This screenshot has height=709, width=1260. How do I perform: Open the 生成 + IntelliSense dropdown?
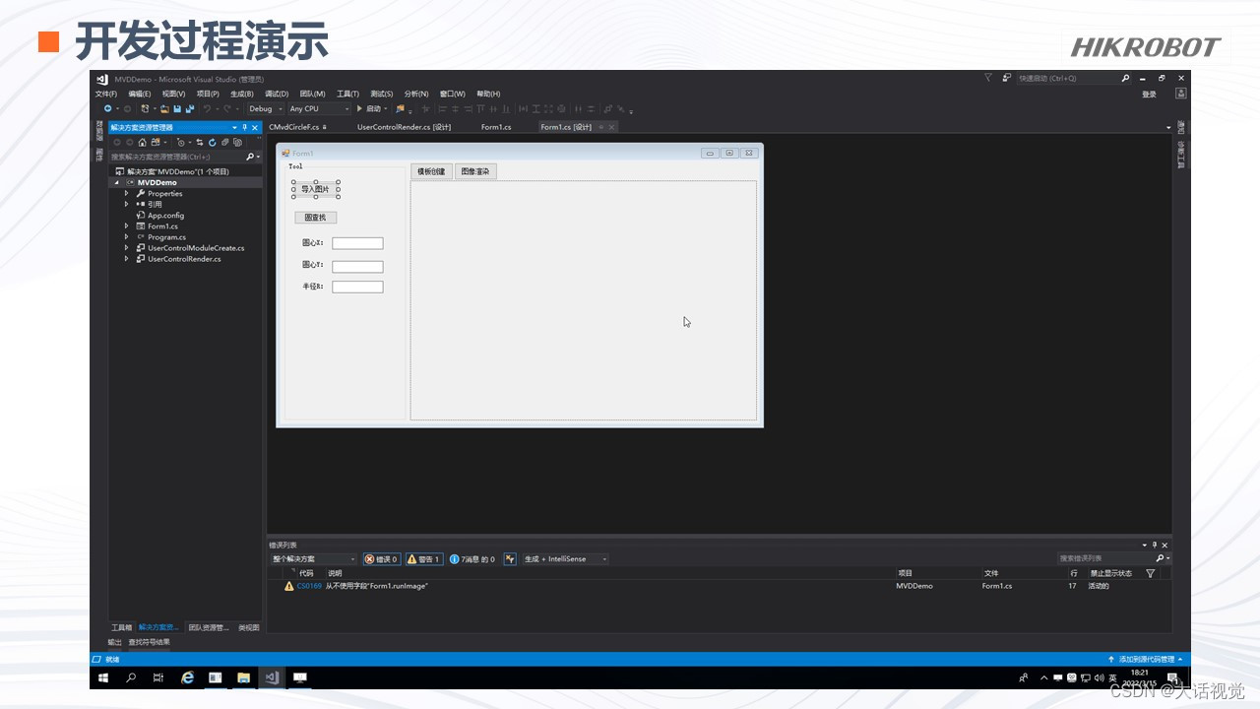point(565,558)
